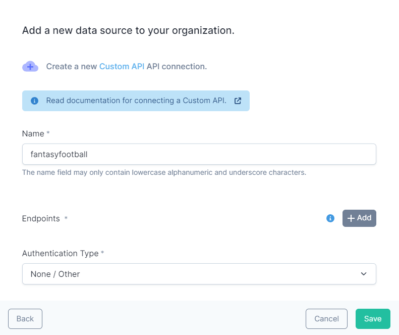Click the name field hint text
399x335 pixels.
164,173
